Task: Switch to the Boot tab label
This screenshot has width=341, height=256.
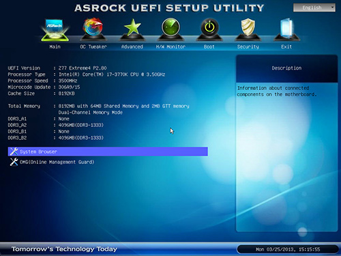Action: coord(209,46)
